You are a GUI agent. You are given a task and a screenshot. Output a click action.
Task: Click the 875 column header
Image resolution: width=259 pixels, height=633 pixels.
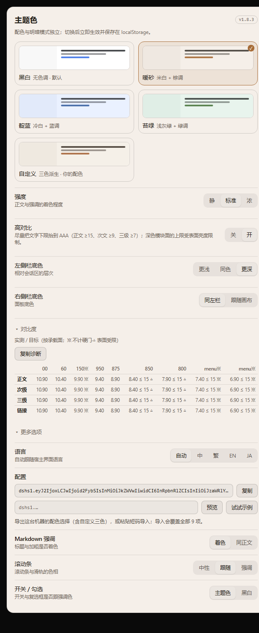(115, 369)
